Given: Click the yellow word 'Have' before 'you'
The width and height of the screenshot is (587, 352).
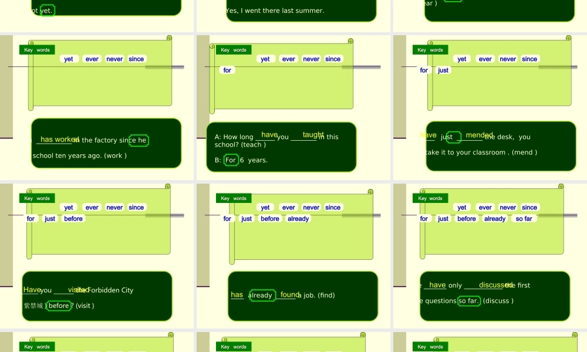Looking at the screenshot, I should pos(32,290).
